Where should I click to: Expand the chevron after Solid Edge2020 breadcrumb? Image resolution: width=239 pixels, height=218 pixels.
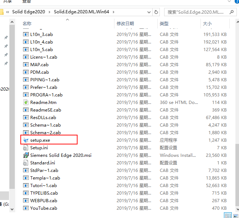point(49,12)
